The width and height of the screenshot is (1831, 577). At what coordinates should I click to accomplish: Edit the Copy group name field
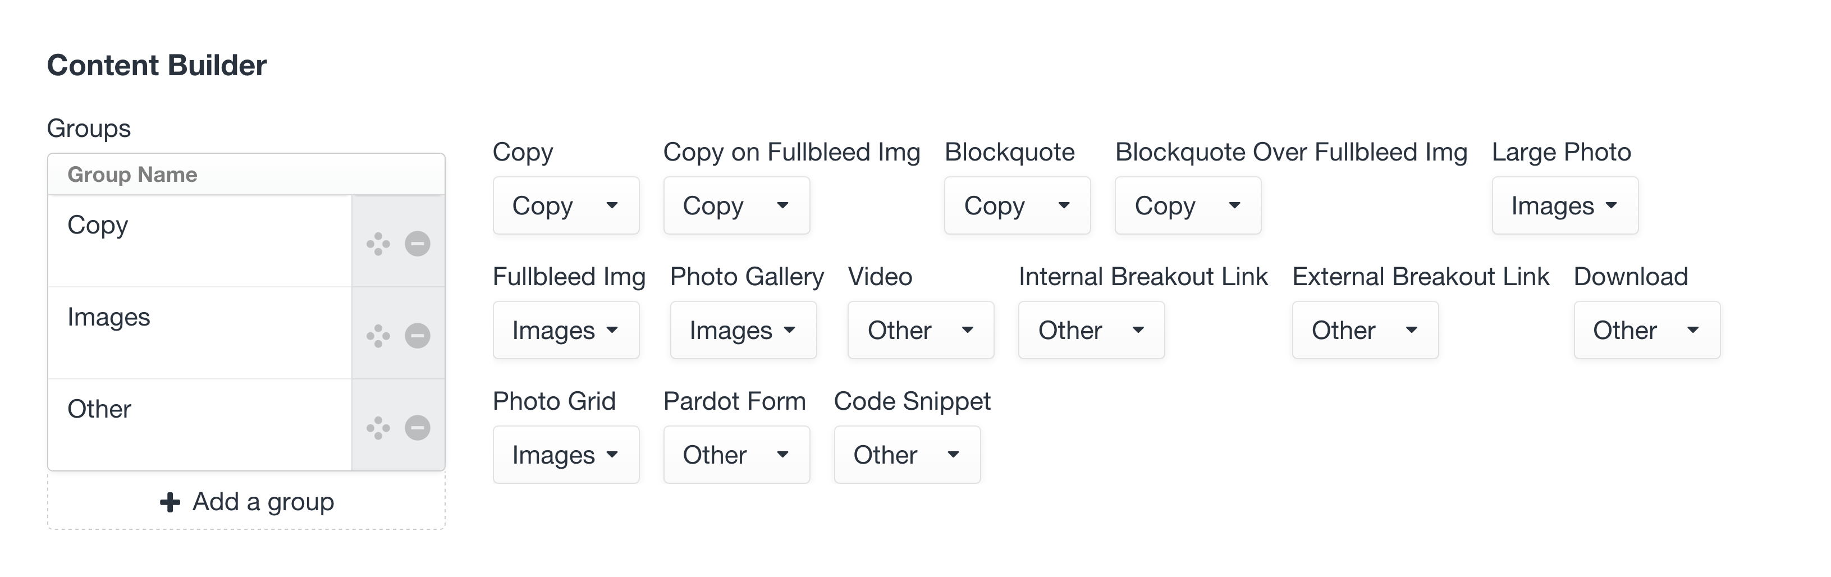(200, 241)
